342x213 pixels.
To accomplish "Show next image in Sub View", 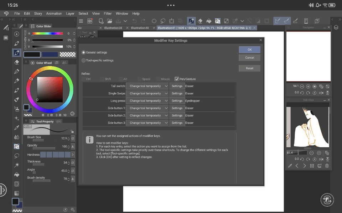I will click(305, 166).
